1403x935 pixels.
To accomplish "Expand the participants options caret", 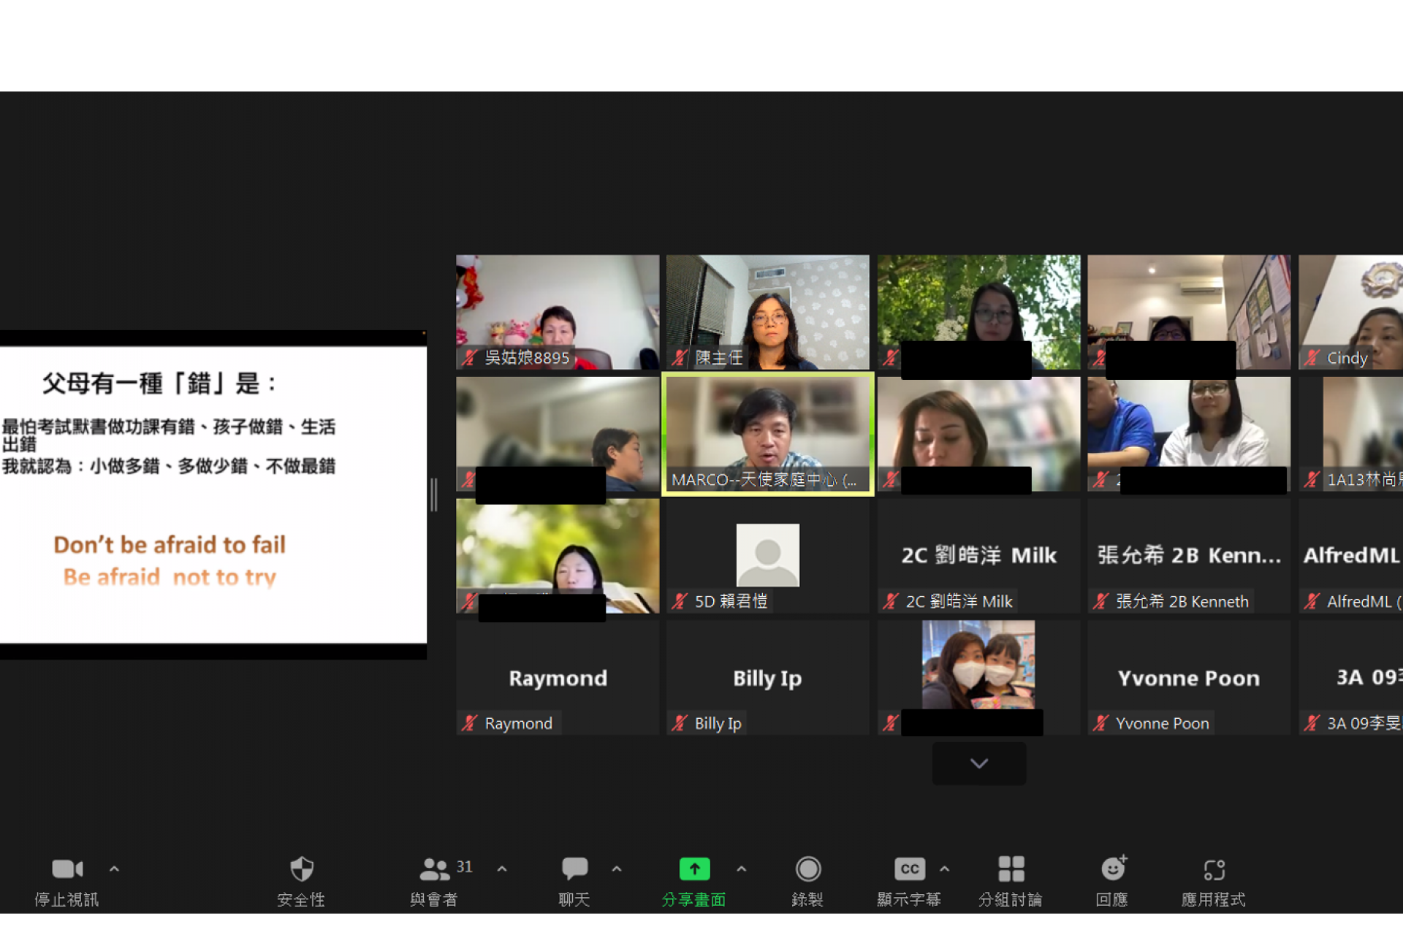I will 502,869.
